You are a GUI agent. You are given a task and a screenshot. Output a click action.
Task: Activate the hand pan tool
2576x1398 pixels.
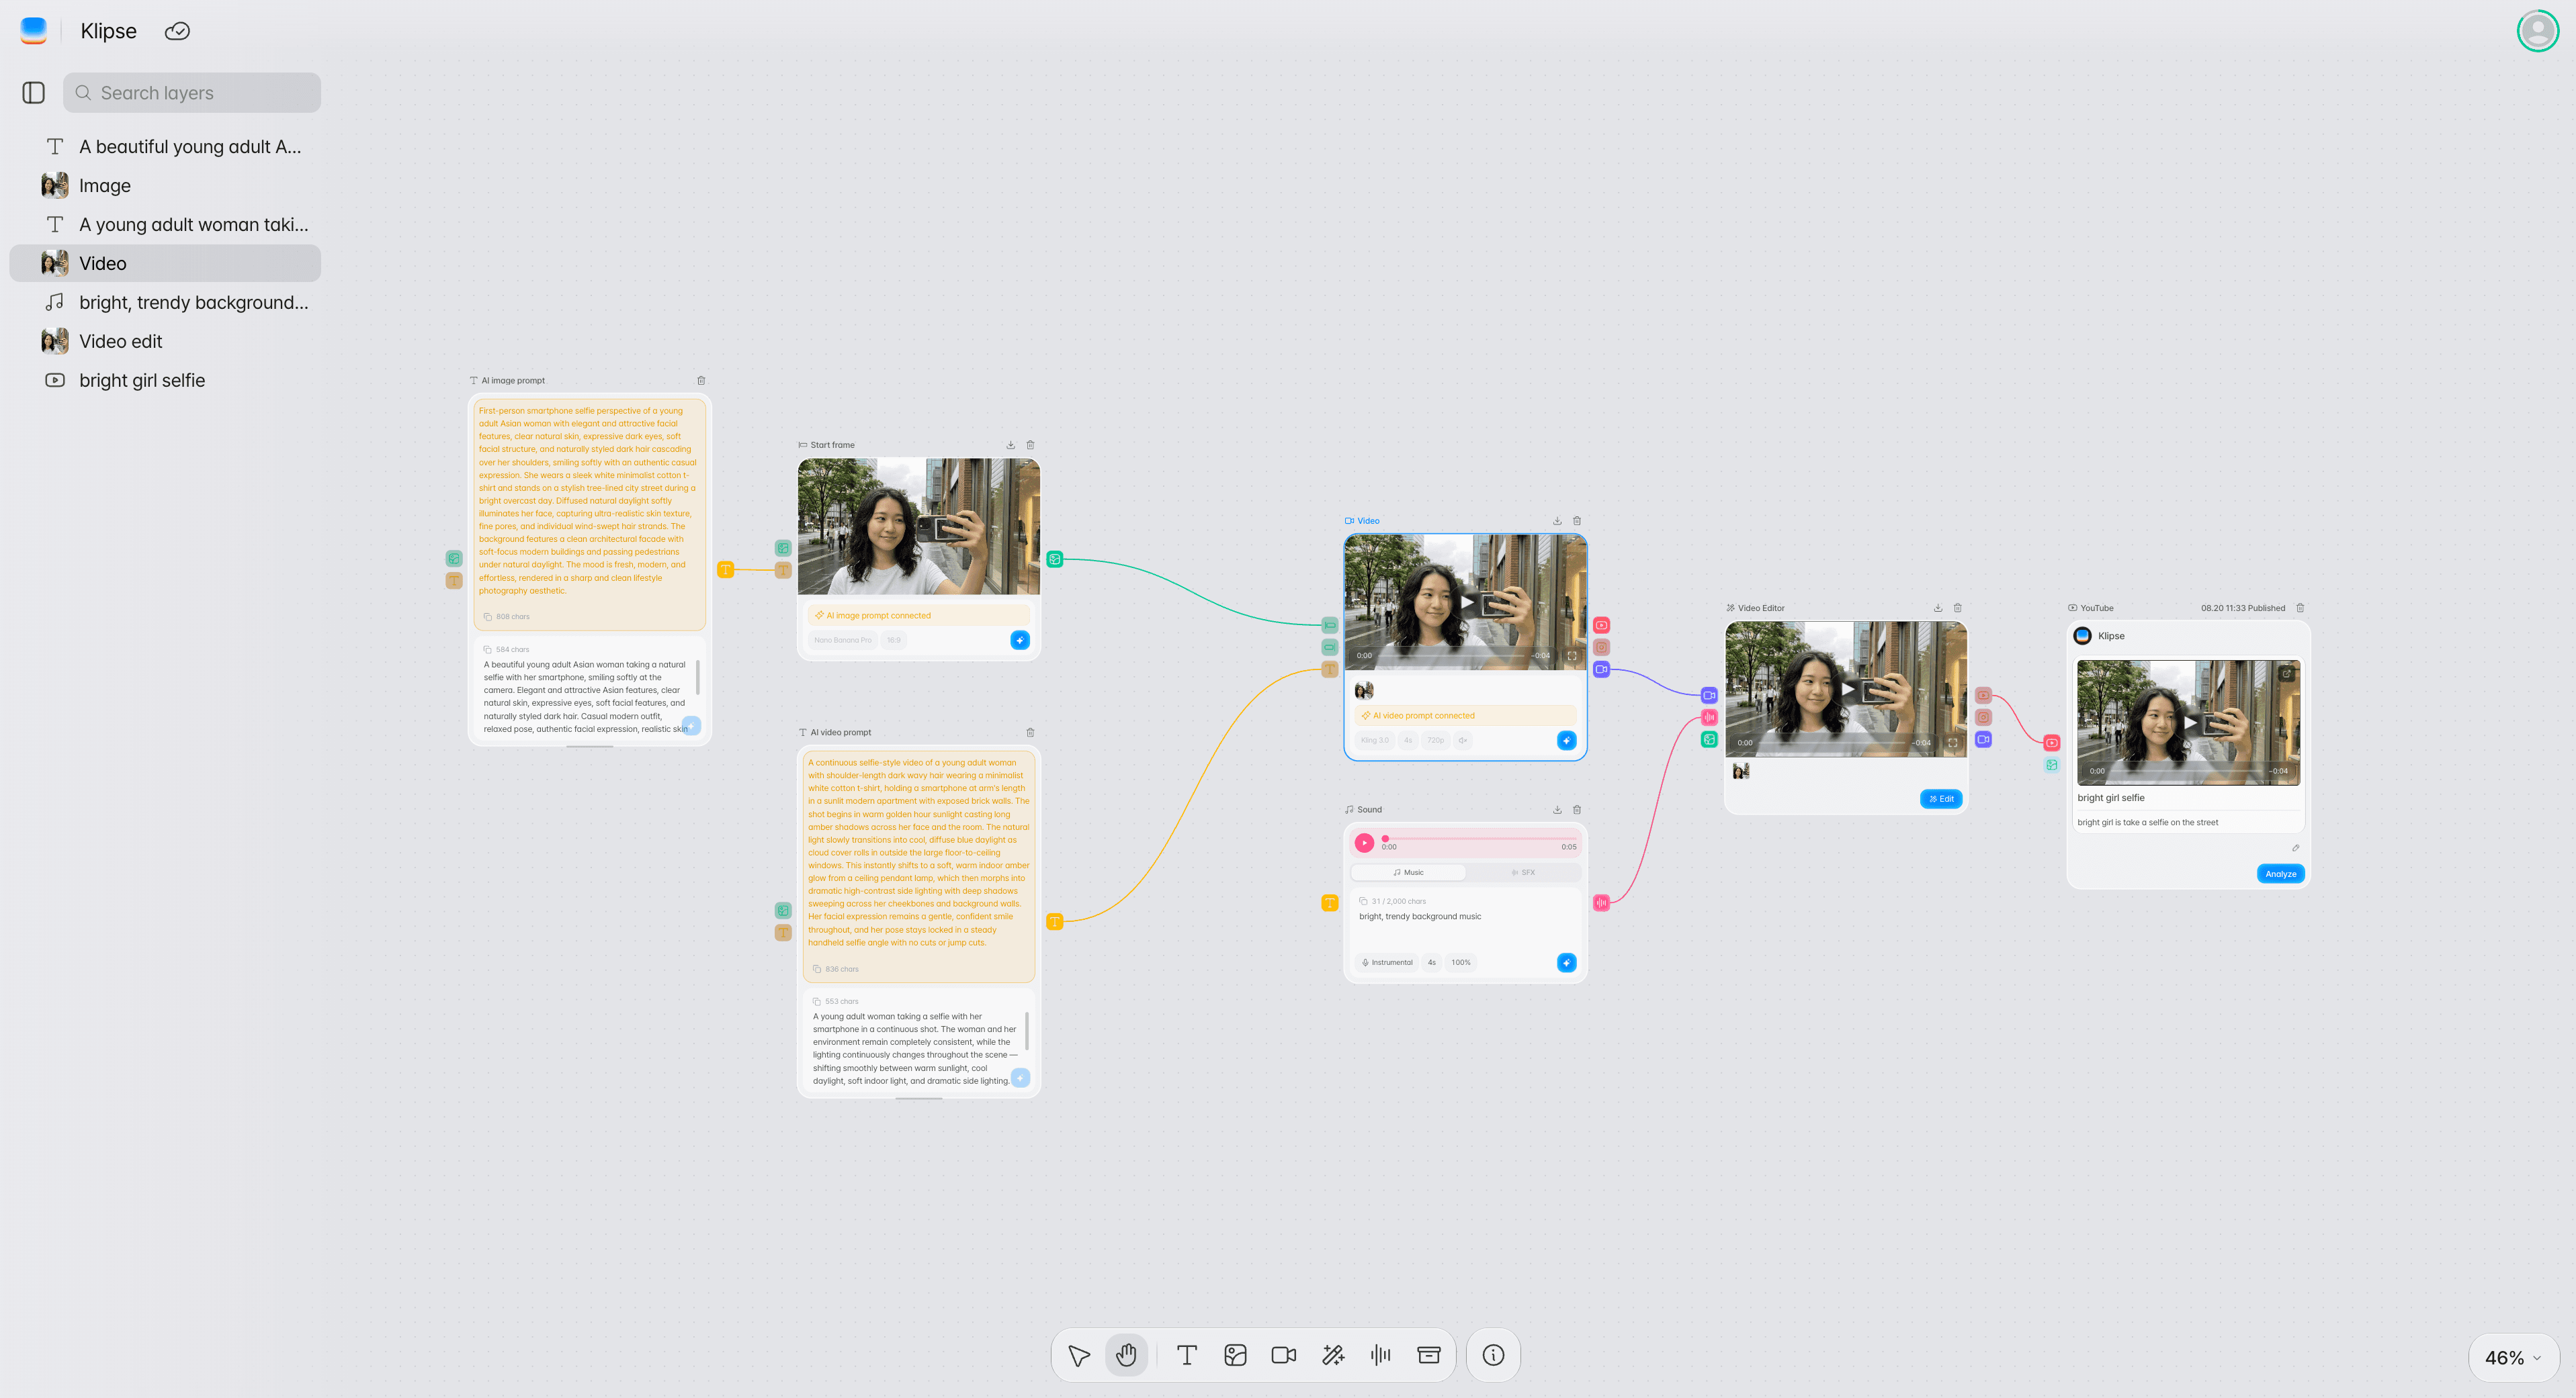pos(1126,1355)
